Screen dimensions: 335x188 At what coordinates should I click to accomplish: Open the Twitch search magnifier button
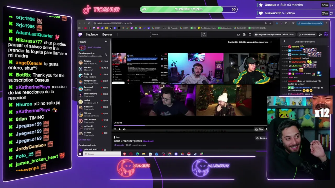[x=204, y=34]
